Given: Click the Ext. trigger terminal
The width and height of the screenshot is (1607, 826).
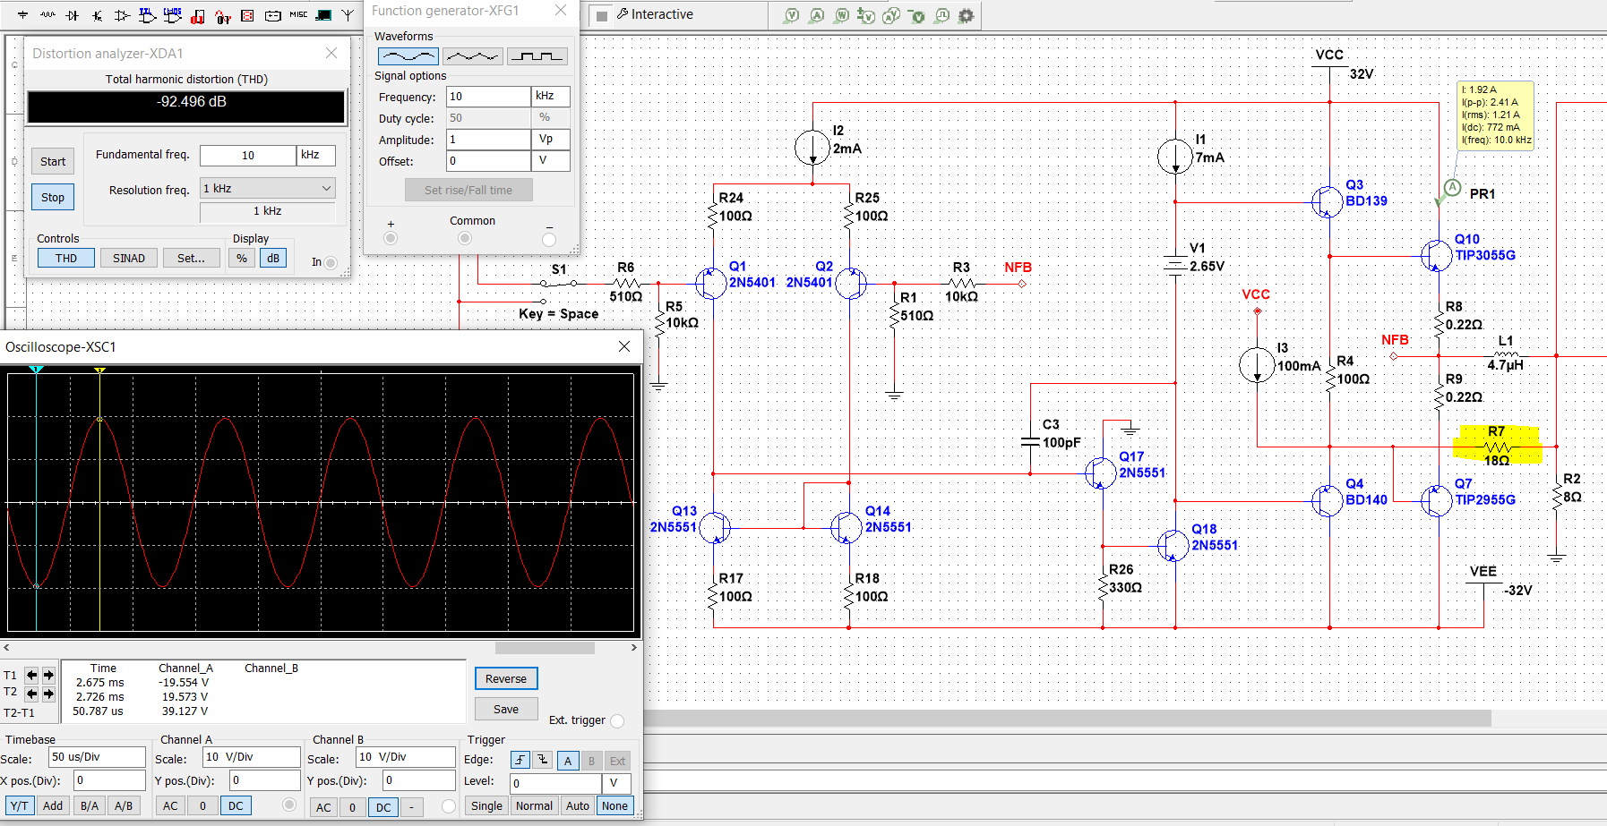Looking at the screenshot, I should pos(617,720).
